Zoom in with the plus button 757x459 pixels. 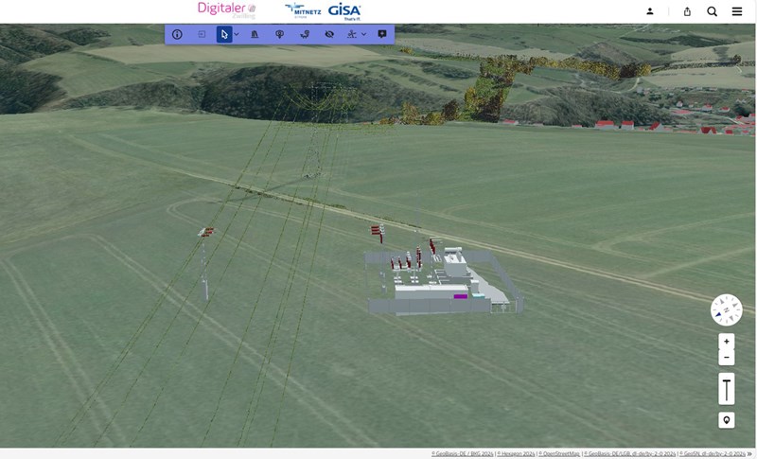click(x=727, y=342)
